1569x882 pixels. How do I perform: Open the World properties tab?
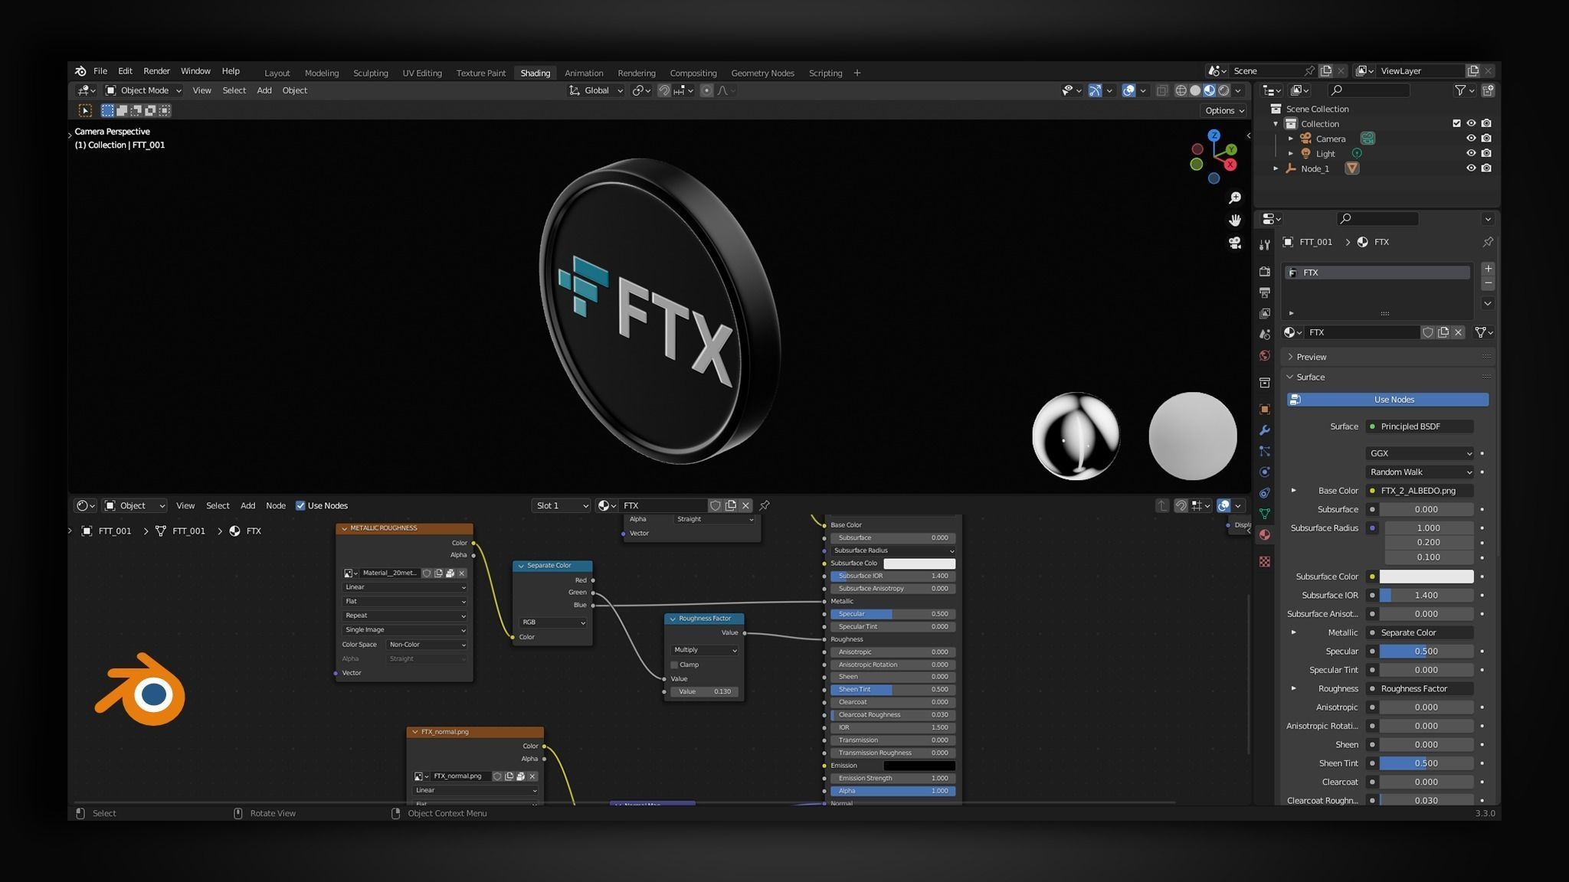tap(1265, 355)
